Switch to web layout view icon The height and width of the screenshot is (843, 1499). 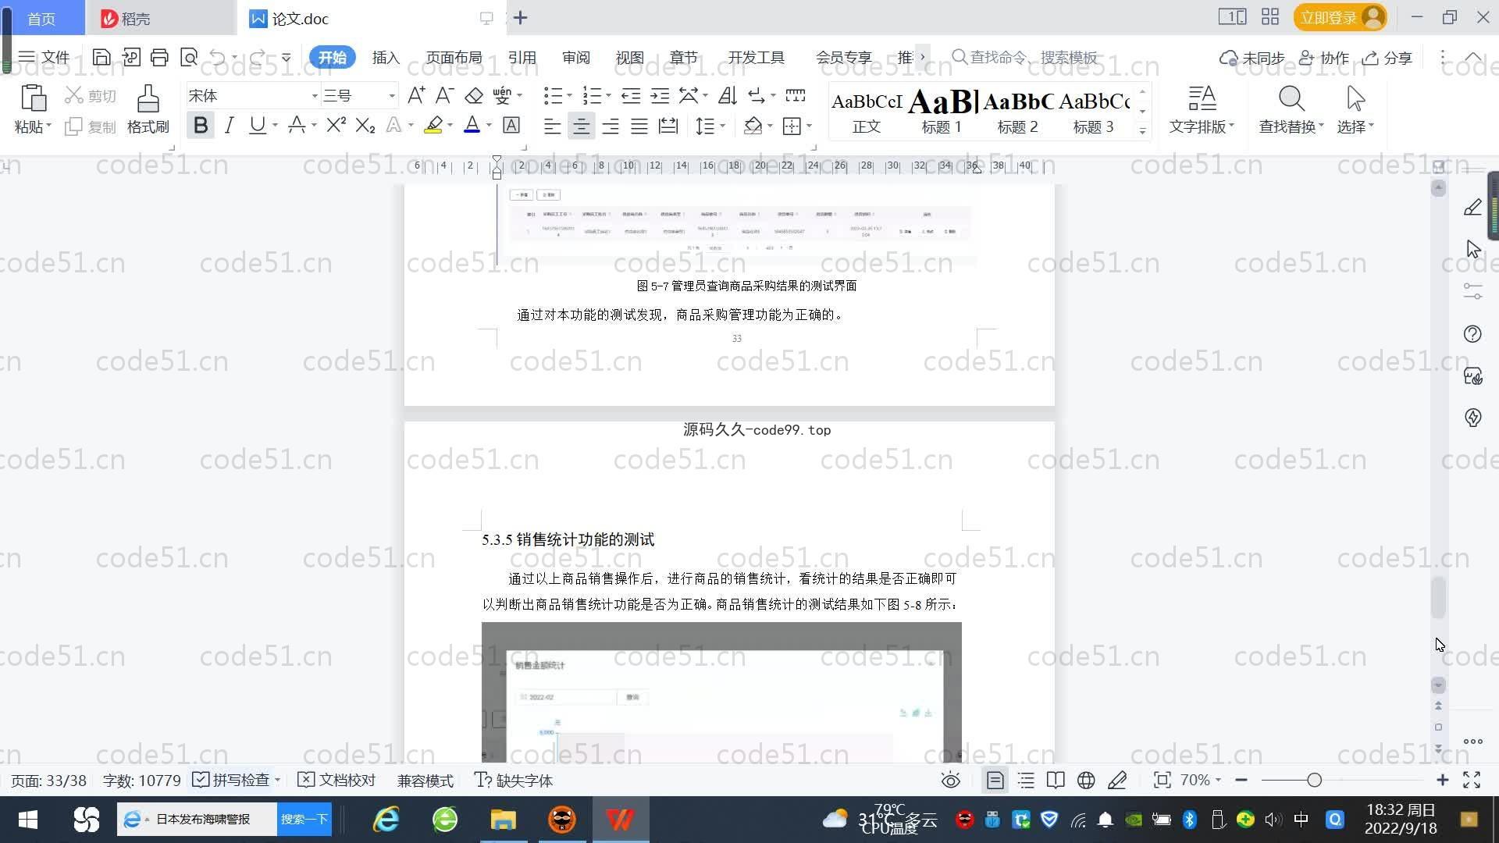(1086, 781)
